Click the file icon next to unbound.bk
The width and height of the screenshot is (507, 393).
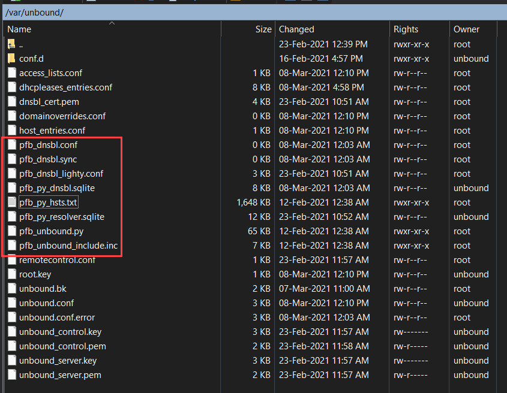(x=12, y=288)
